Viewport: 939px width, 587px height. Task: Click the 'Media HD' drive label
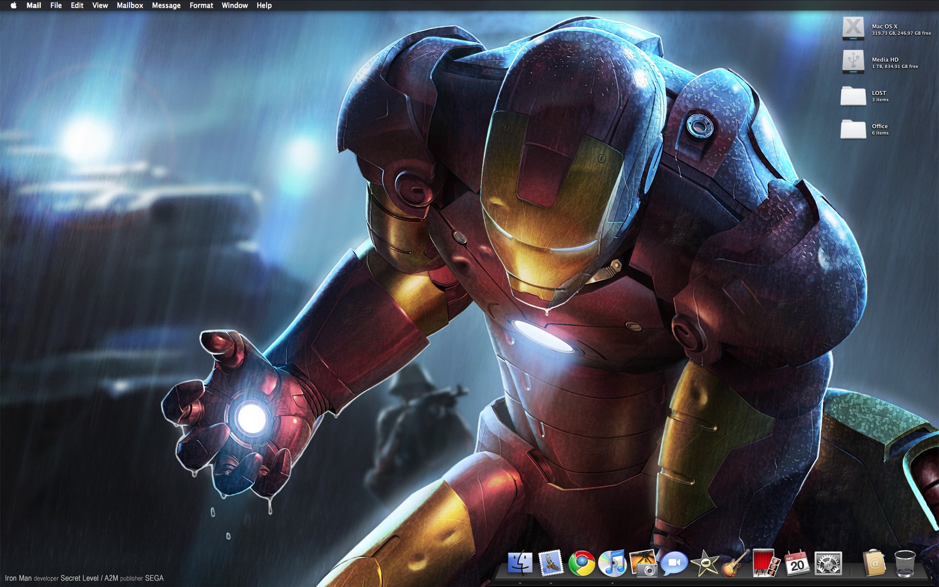click(885, 60)
